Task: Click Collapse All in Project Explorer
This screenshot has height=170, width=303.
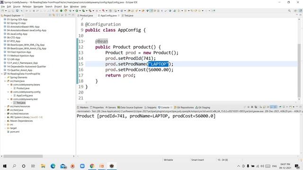Action: pyautogui.click(x=50, y=15)
